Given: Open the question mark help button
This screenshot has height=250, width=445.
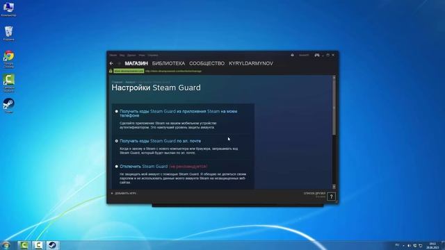Looking at the screenshot, I should point(331,197).
